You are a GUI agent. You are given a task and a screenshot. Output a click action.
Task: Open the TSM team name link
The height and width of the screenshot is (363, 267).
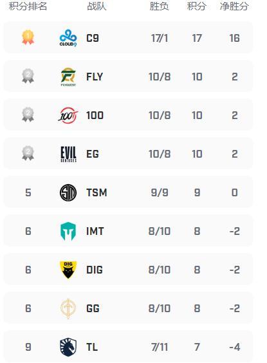[x=97, y=192]
